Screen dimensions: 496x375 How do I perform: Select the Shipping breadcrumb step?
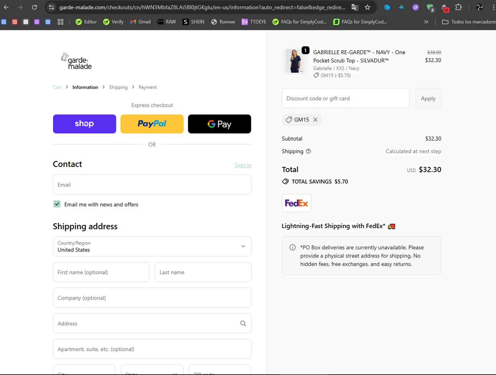pos(118,87)
